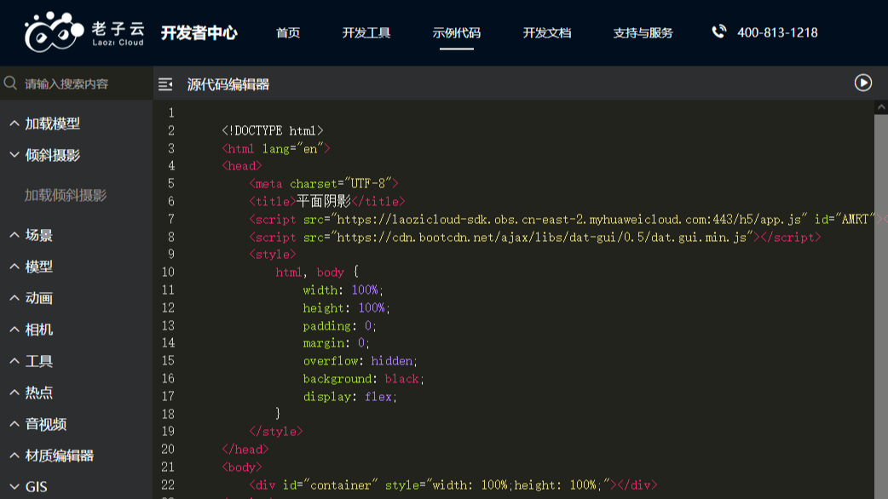888x499 pixels.
Task: Click the 'background: black;' code line
Action: tap(364, 379)
